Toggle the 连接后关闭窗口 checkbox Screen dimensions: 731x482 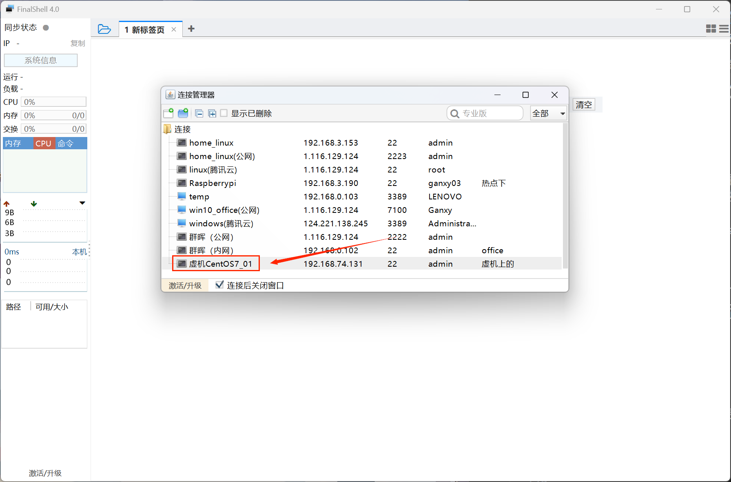pos(219,285)
